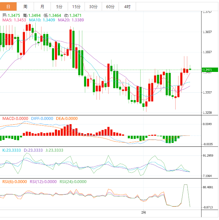Screen dimensions: 219x220
Task: Switch to the 周 weekly tab
Action: tap(25, 6)
